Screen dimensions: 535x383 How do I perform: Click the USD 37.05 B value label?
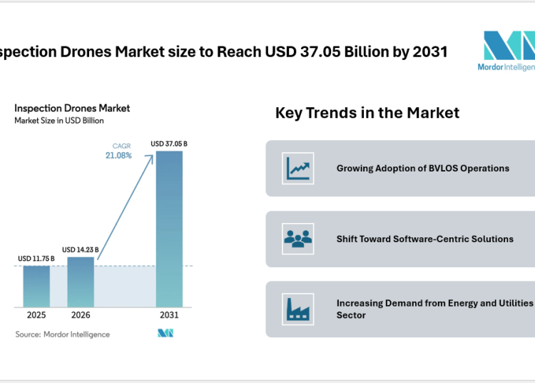click(169, 144)
